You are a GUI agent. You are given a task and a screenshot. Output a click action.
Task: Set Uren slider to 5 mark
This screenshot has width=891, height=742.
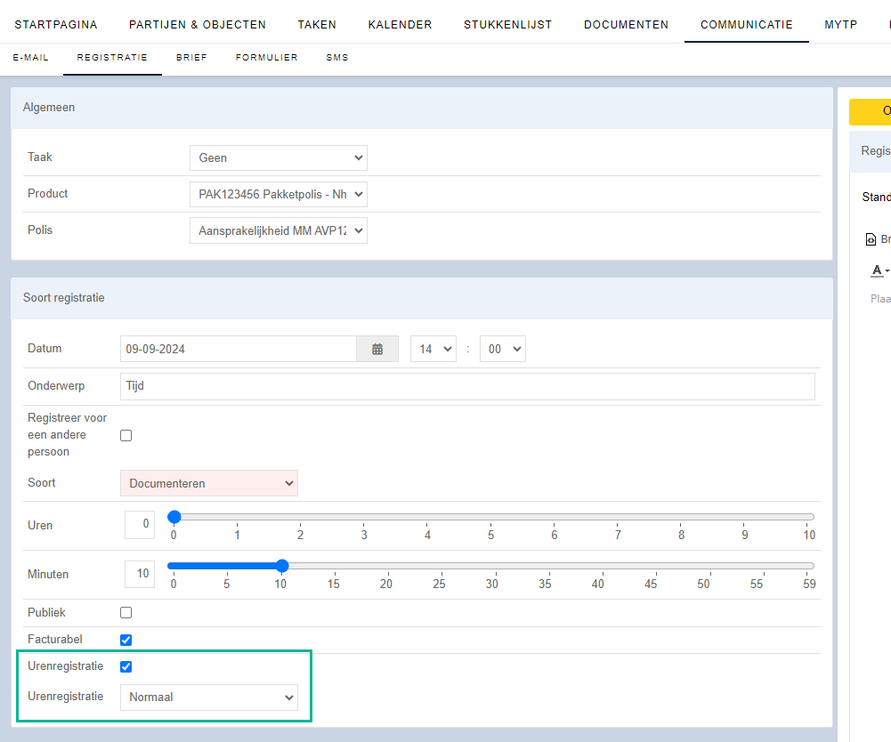click(x=491, y=517)
